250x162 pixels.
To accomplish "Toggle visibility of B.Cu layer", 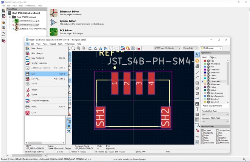I will coord(208,67).
